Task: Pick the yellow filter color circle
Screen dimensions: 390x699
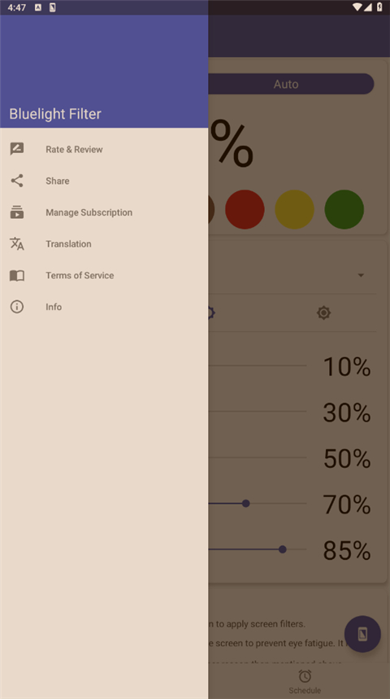Action: [x=294, y=209]
